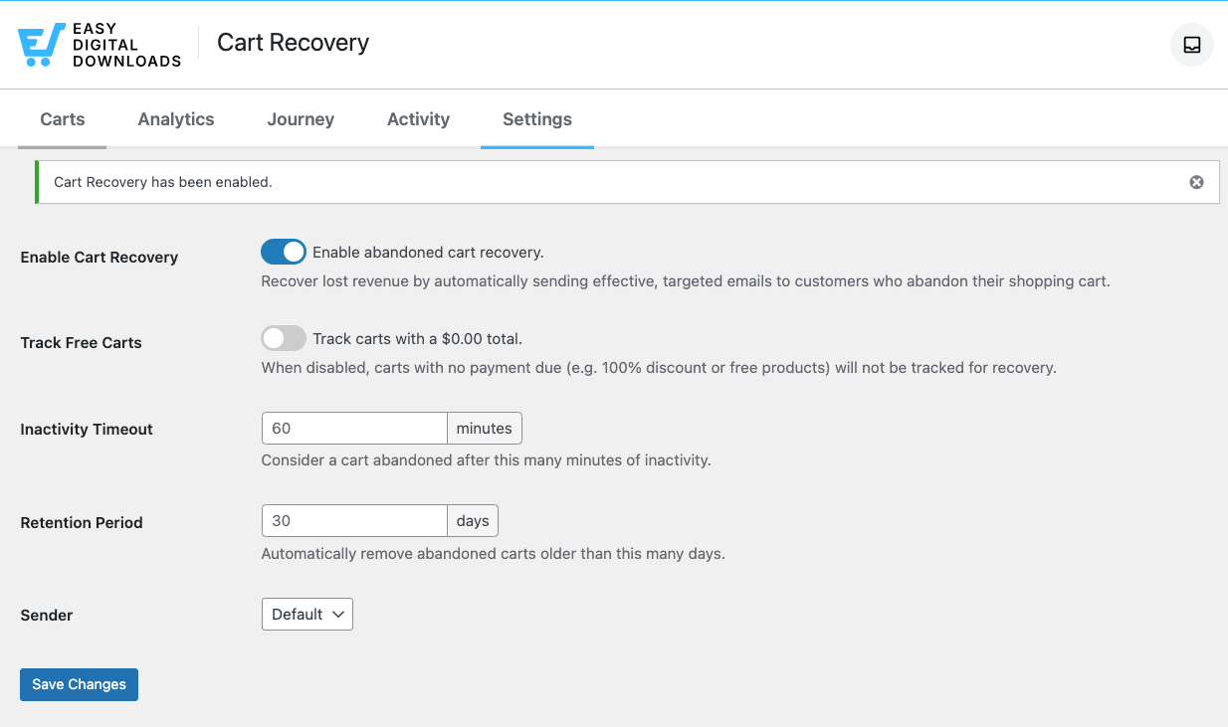Switch to the Carts tab

point(62,118)
